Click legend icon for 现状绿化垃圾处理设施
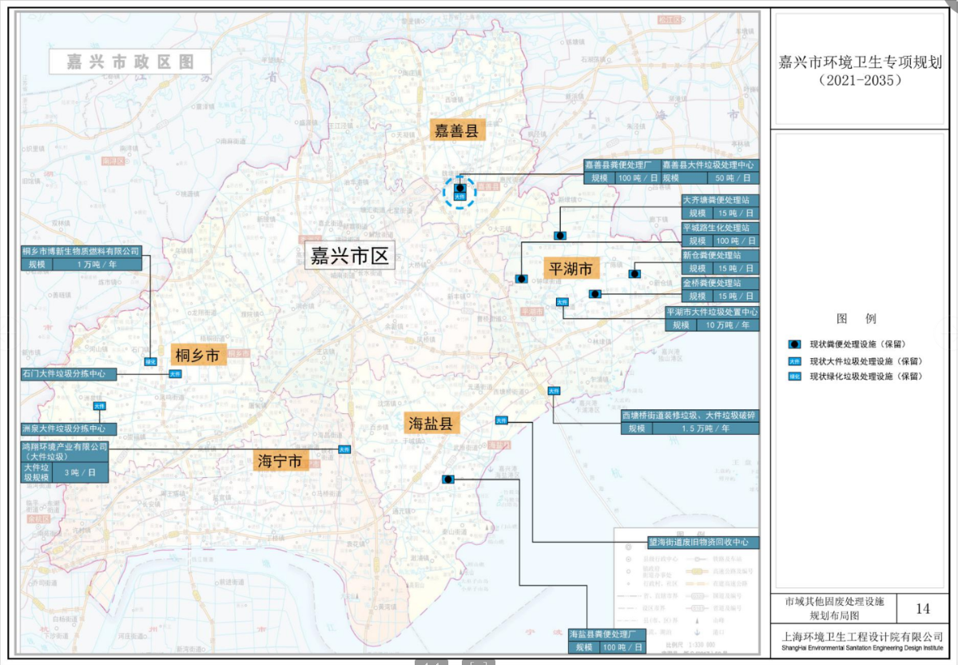 [x=794, y=376]
